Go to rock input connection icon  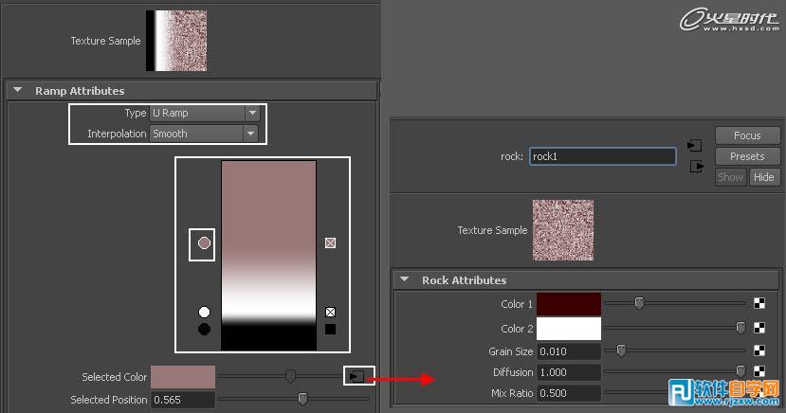pyautogui.click(x=695, y=146)
